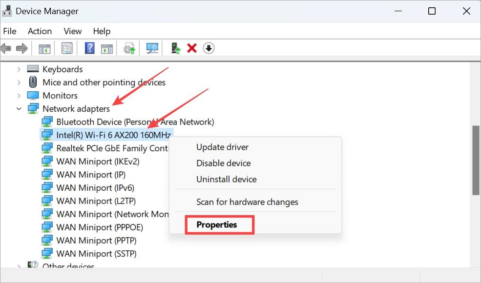The height and width of the screenshot is (283, 481).
Task: Click Show/Hide Console Tree toolbar icon
Action: 44,48
